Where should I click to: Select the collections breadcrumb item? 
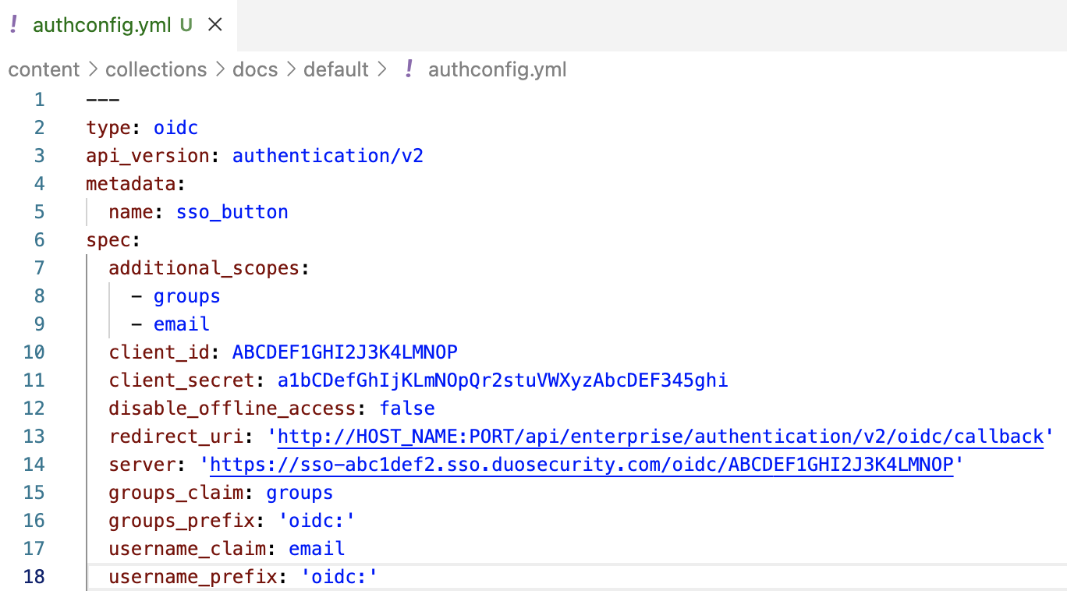click(156, 69)
